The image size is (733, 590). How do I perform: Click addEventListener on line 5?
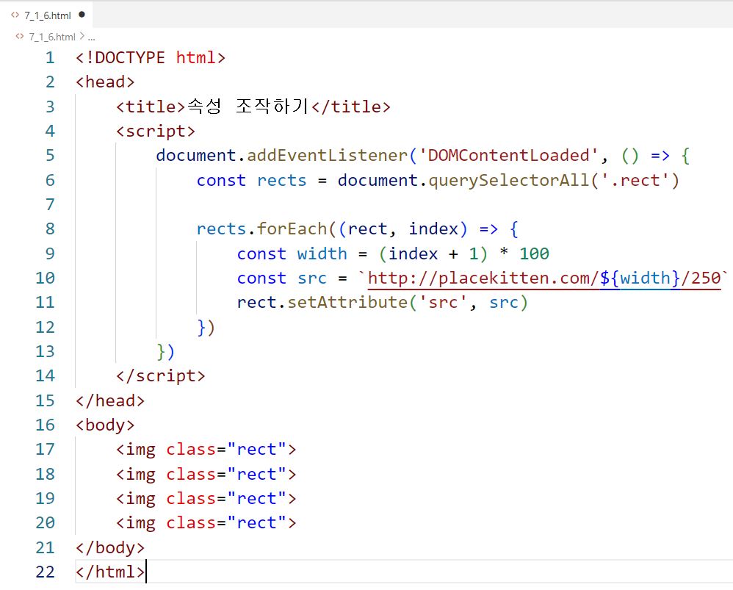(x=328, y=156)
